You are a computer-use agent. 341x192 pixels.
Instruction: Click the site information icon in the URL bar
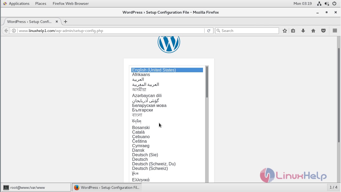(x=14, y=31)
